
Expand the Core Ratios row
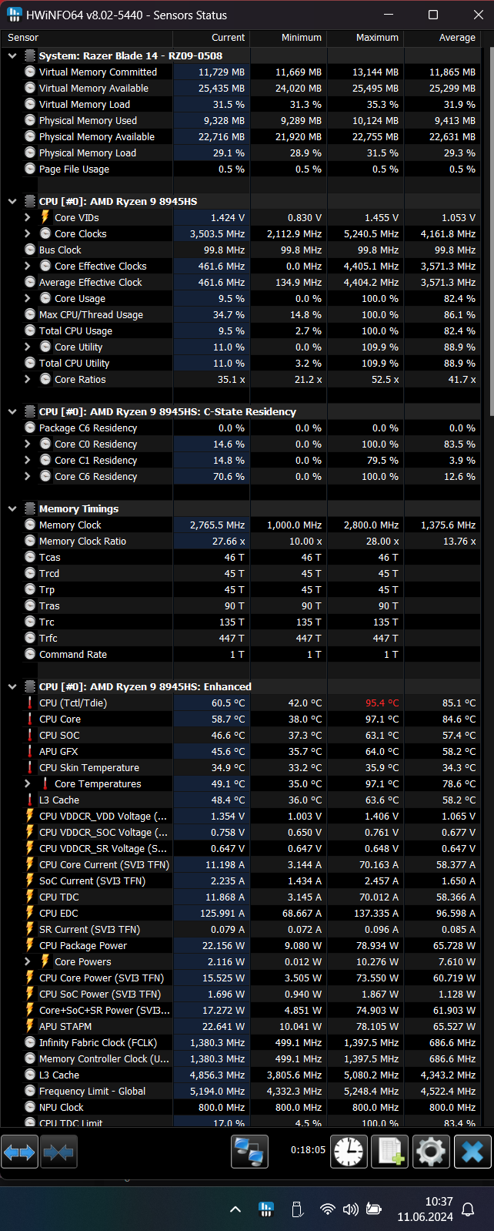(x=28, y=379)
